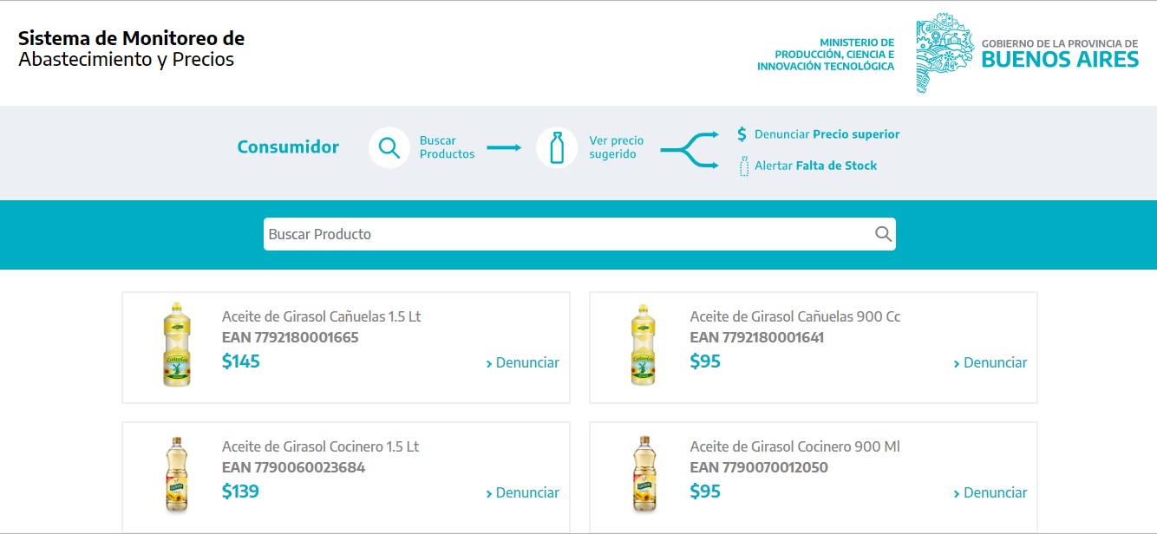Open Cañuelas 900 Cc bottle image

tap(643, 344)
